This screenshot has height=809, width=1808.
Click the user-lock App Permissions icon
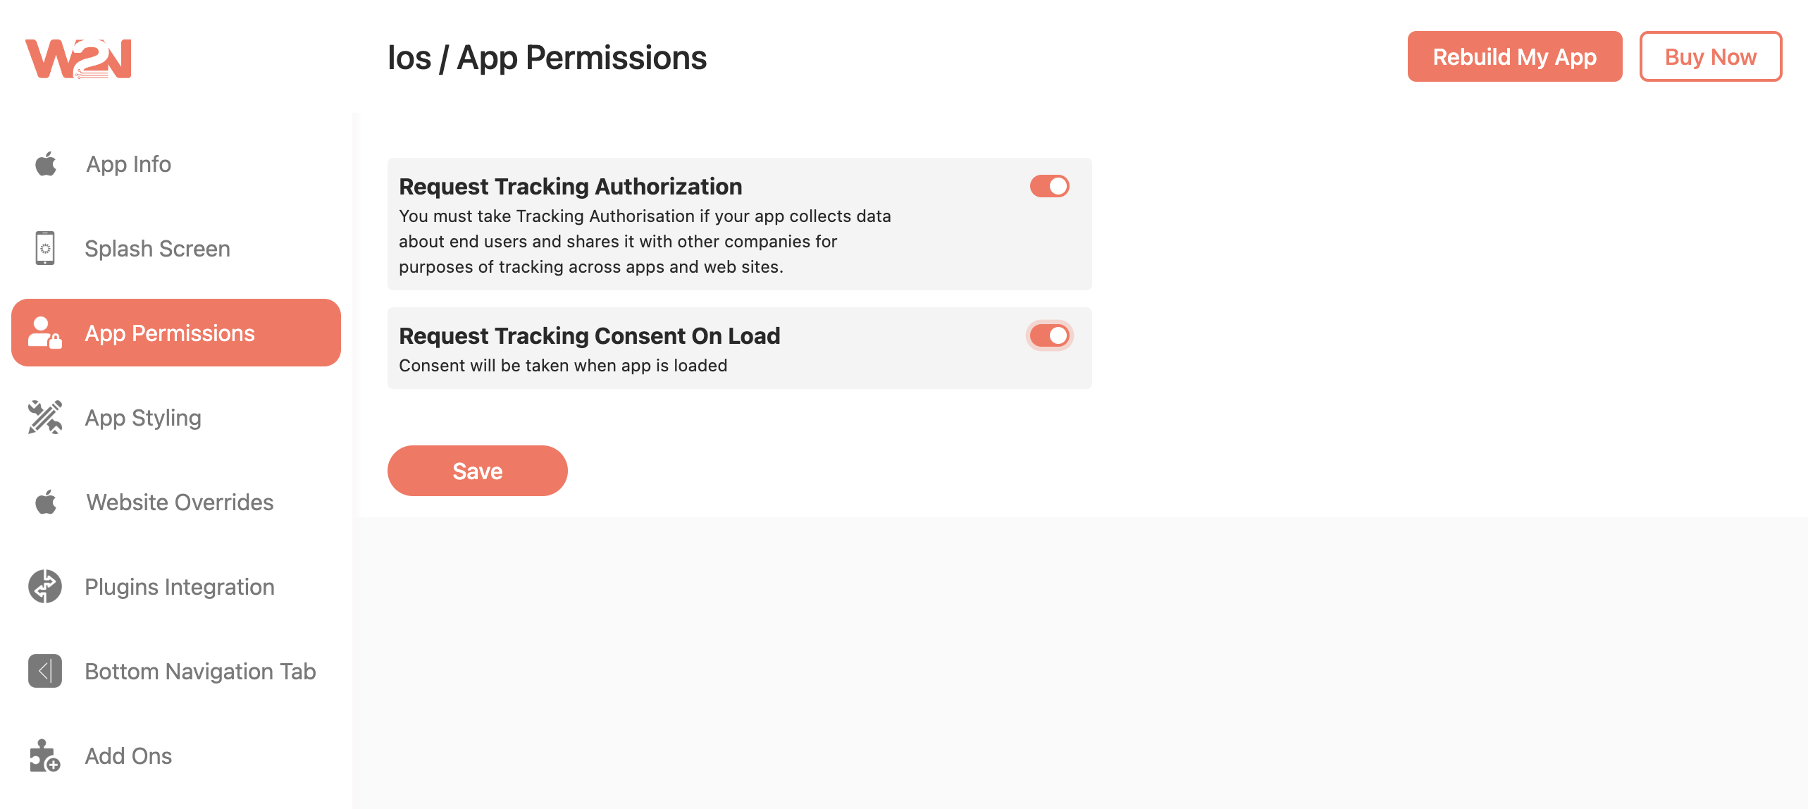[44, 333]
